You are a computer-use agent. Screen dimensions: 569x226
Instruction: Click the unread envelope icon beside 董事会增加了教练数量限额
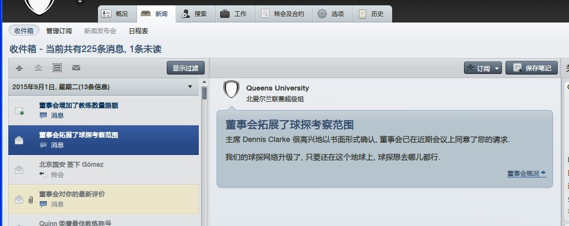click(19, 111)
